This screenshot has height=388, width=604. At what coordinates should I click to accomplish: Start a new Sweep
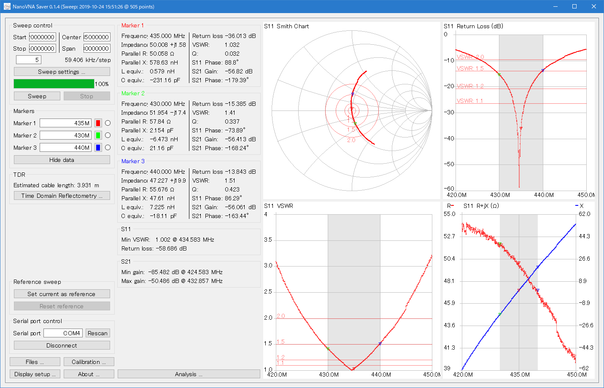pos(37,96)
